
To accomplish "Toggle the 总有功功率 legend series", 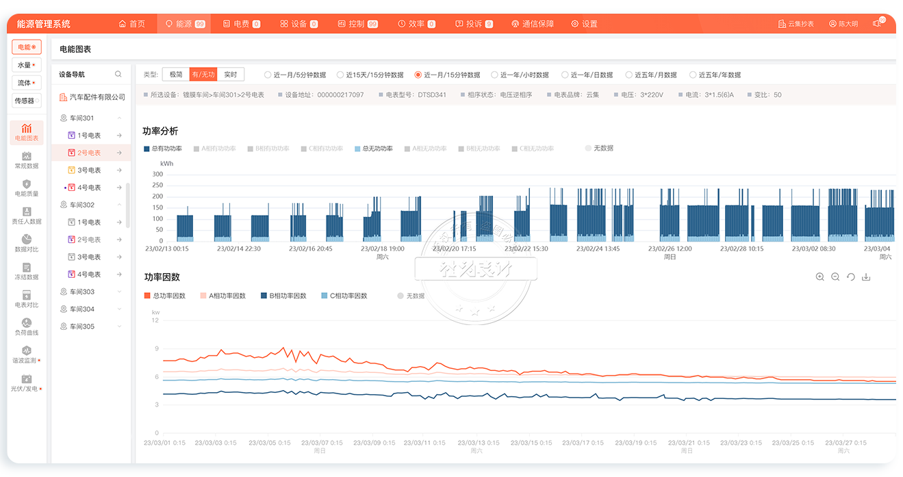I will click(x=163, y=149).
